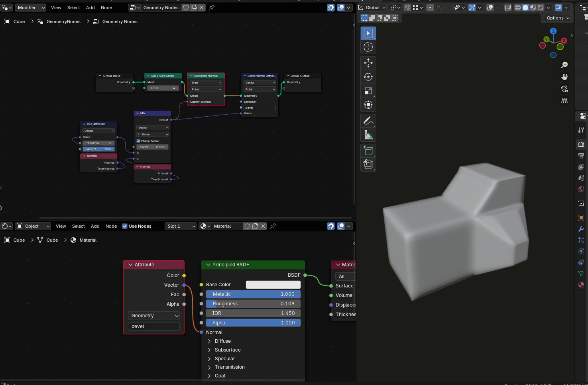588x385 pixels.
Task: Choose the Move tool
Action: click(368, 63)
